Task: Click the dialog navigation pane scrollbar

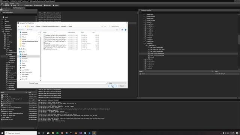Action: pyautogui.click(x=40, y=57)
